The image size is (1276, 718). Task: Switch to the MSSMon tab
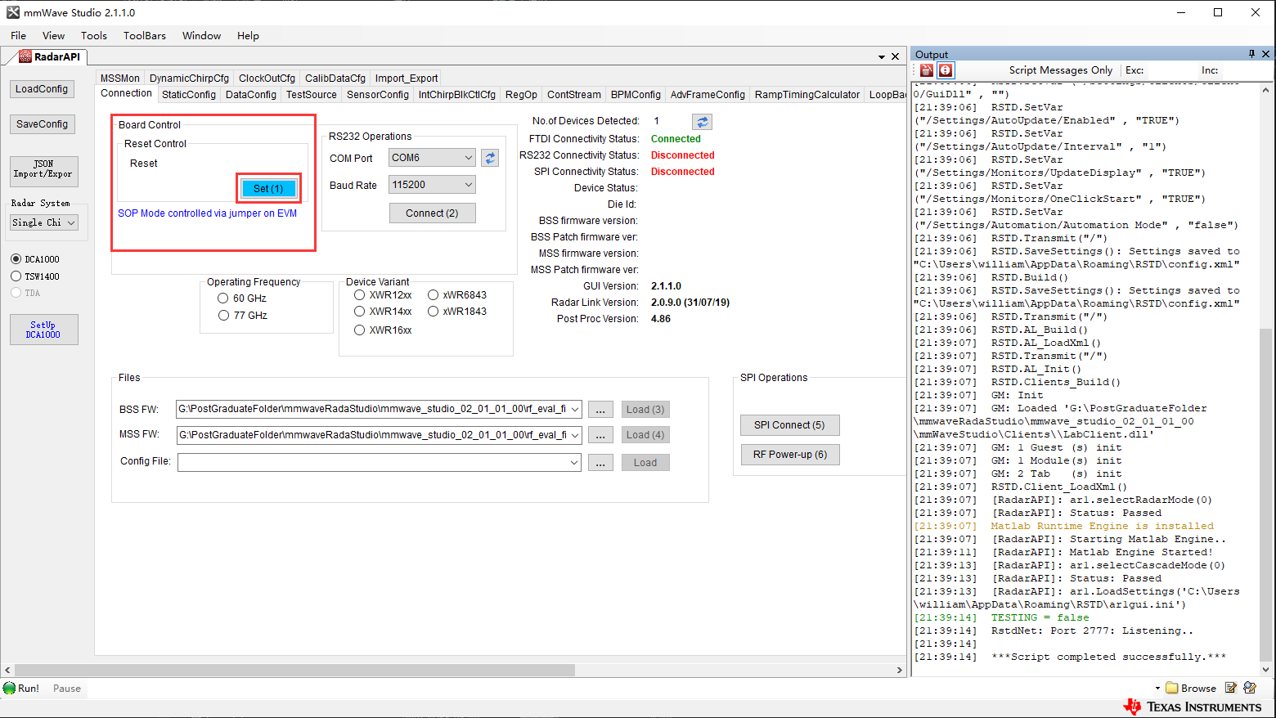[x=120, y=79]
